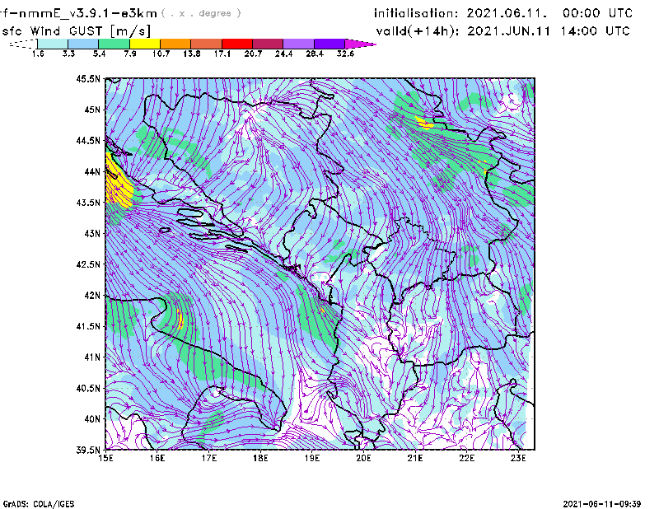Image resolution: width=659 pixels, height=509 pixels.
Task: Click the coral 13.8–17.1 legend swatch
Action: pyautogui.click(x=207, y=44)
